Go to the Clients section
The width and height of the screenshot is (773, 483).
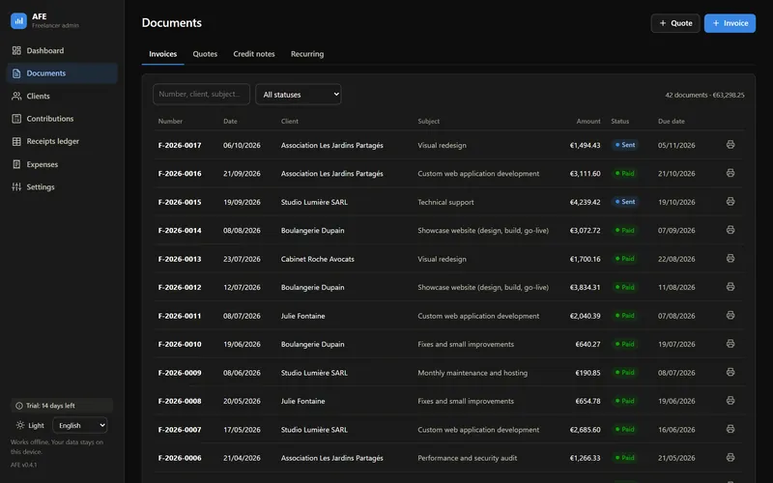click(x=62, y=96)
